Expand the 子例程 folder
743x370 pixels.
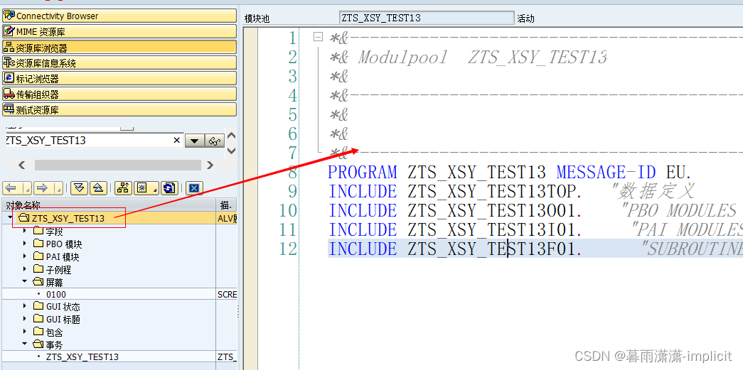25,270
